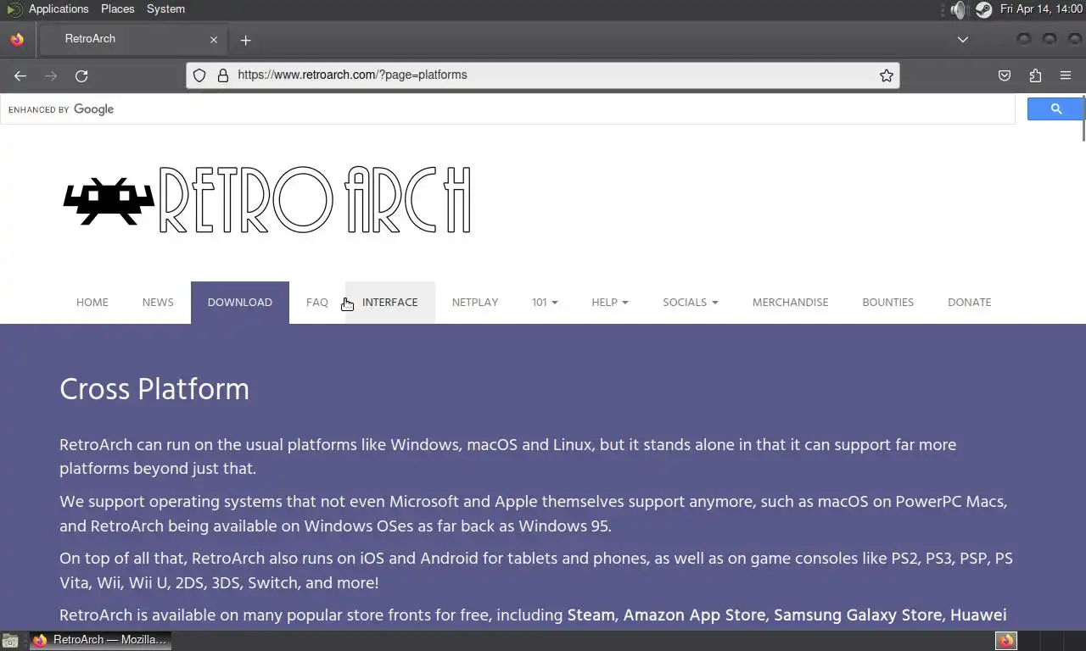Click the Cross Platform heading
The width and height of the screenshot is (1086, 651).
[154, 390]
